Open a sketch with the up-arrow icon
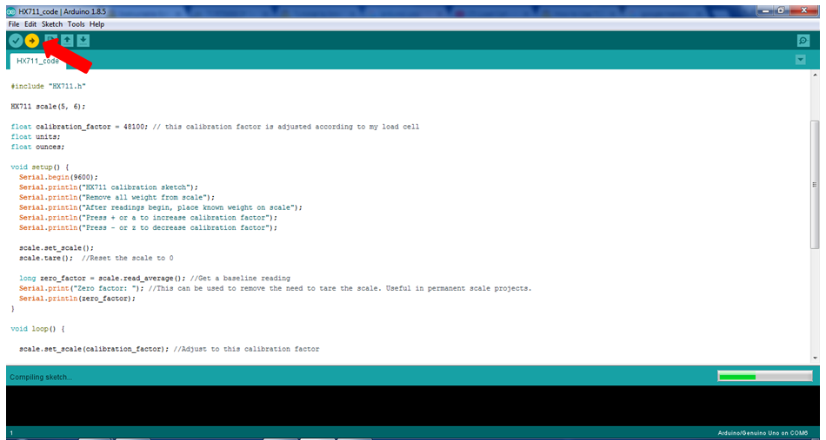The width and height of the screenshot is (826, 440). pyautogui.click(x=67, y=40)
